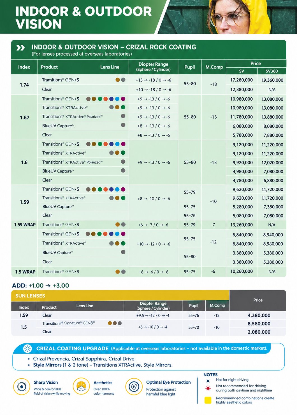Select the 'NOTES' heading
Image resolution: width=297 pixels, height=415 pixels.
pos(210,375)
